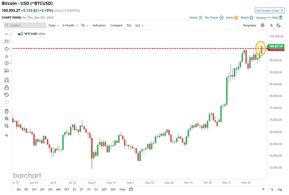Collapse toolbar with double up chevron icon

271,25
